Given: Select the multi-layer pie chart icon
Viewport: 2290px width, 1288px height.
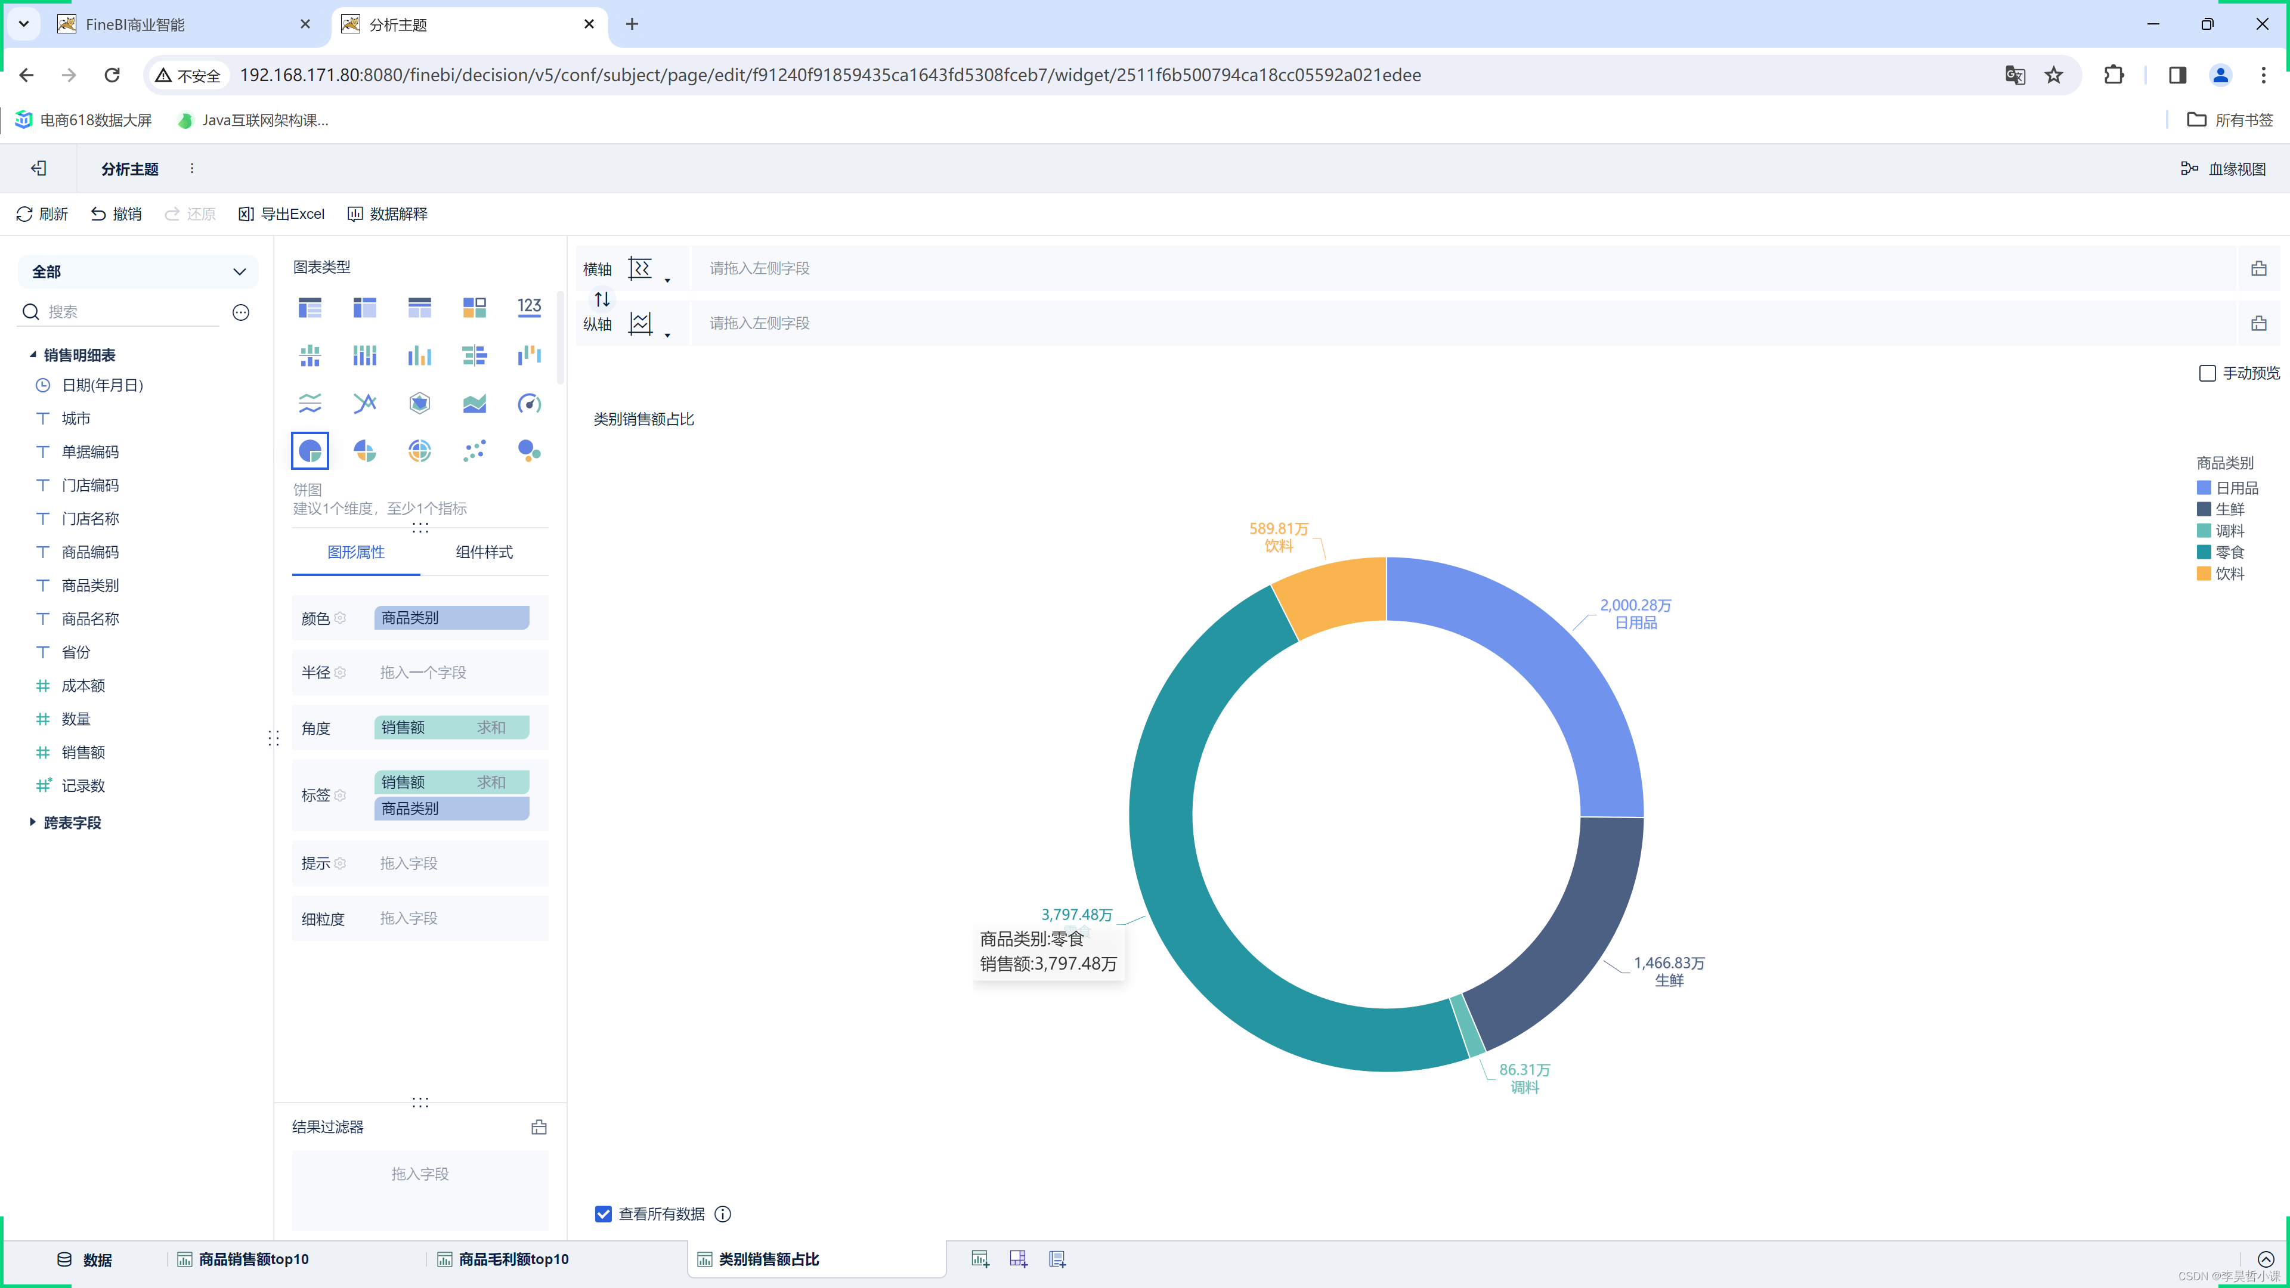Looking at the screenshot, I should pyautogui.click(x=420, y=451).
